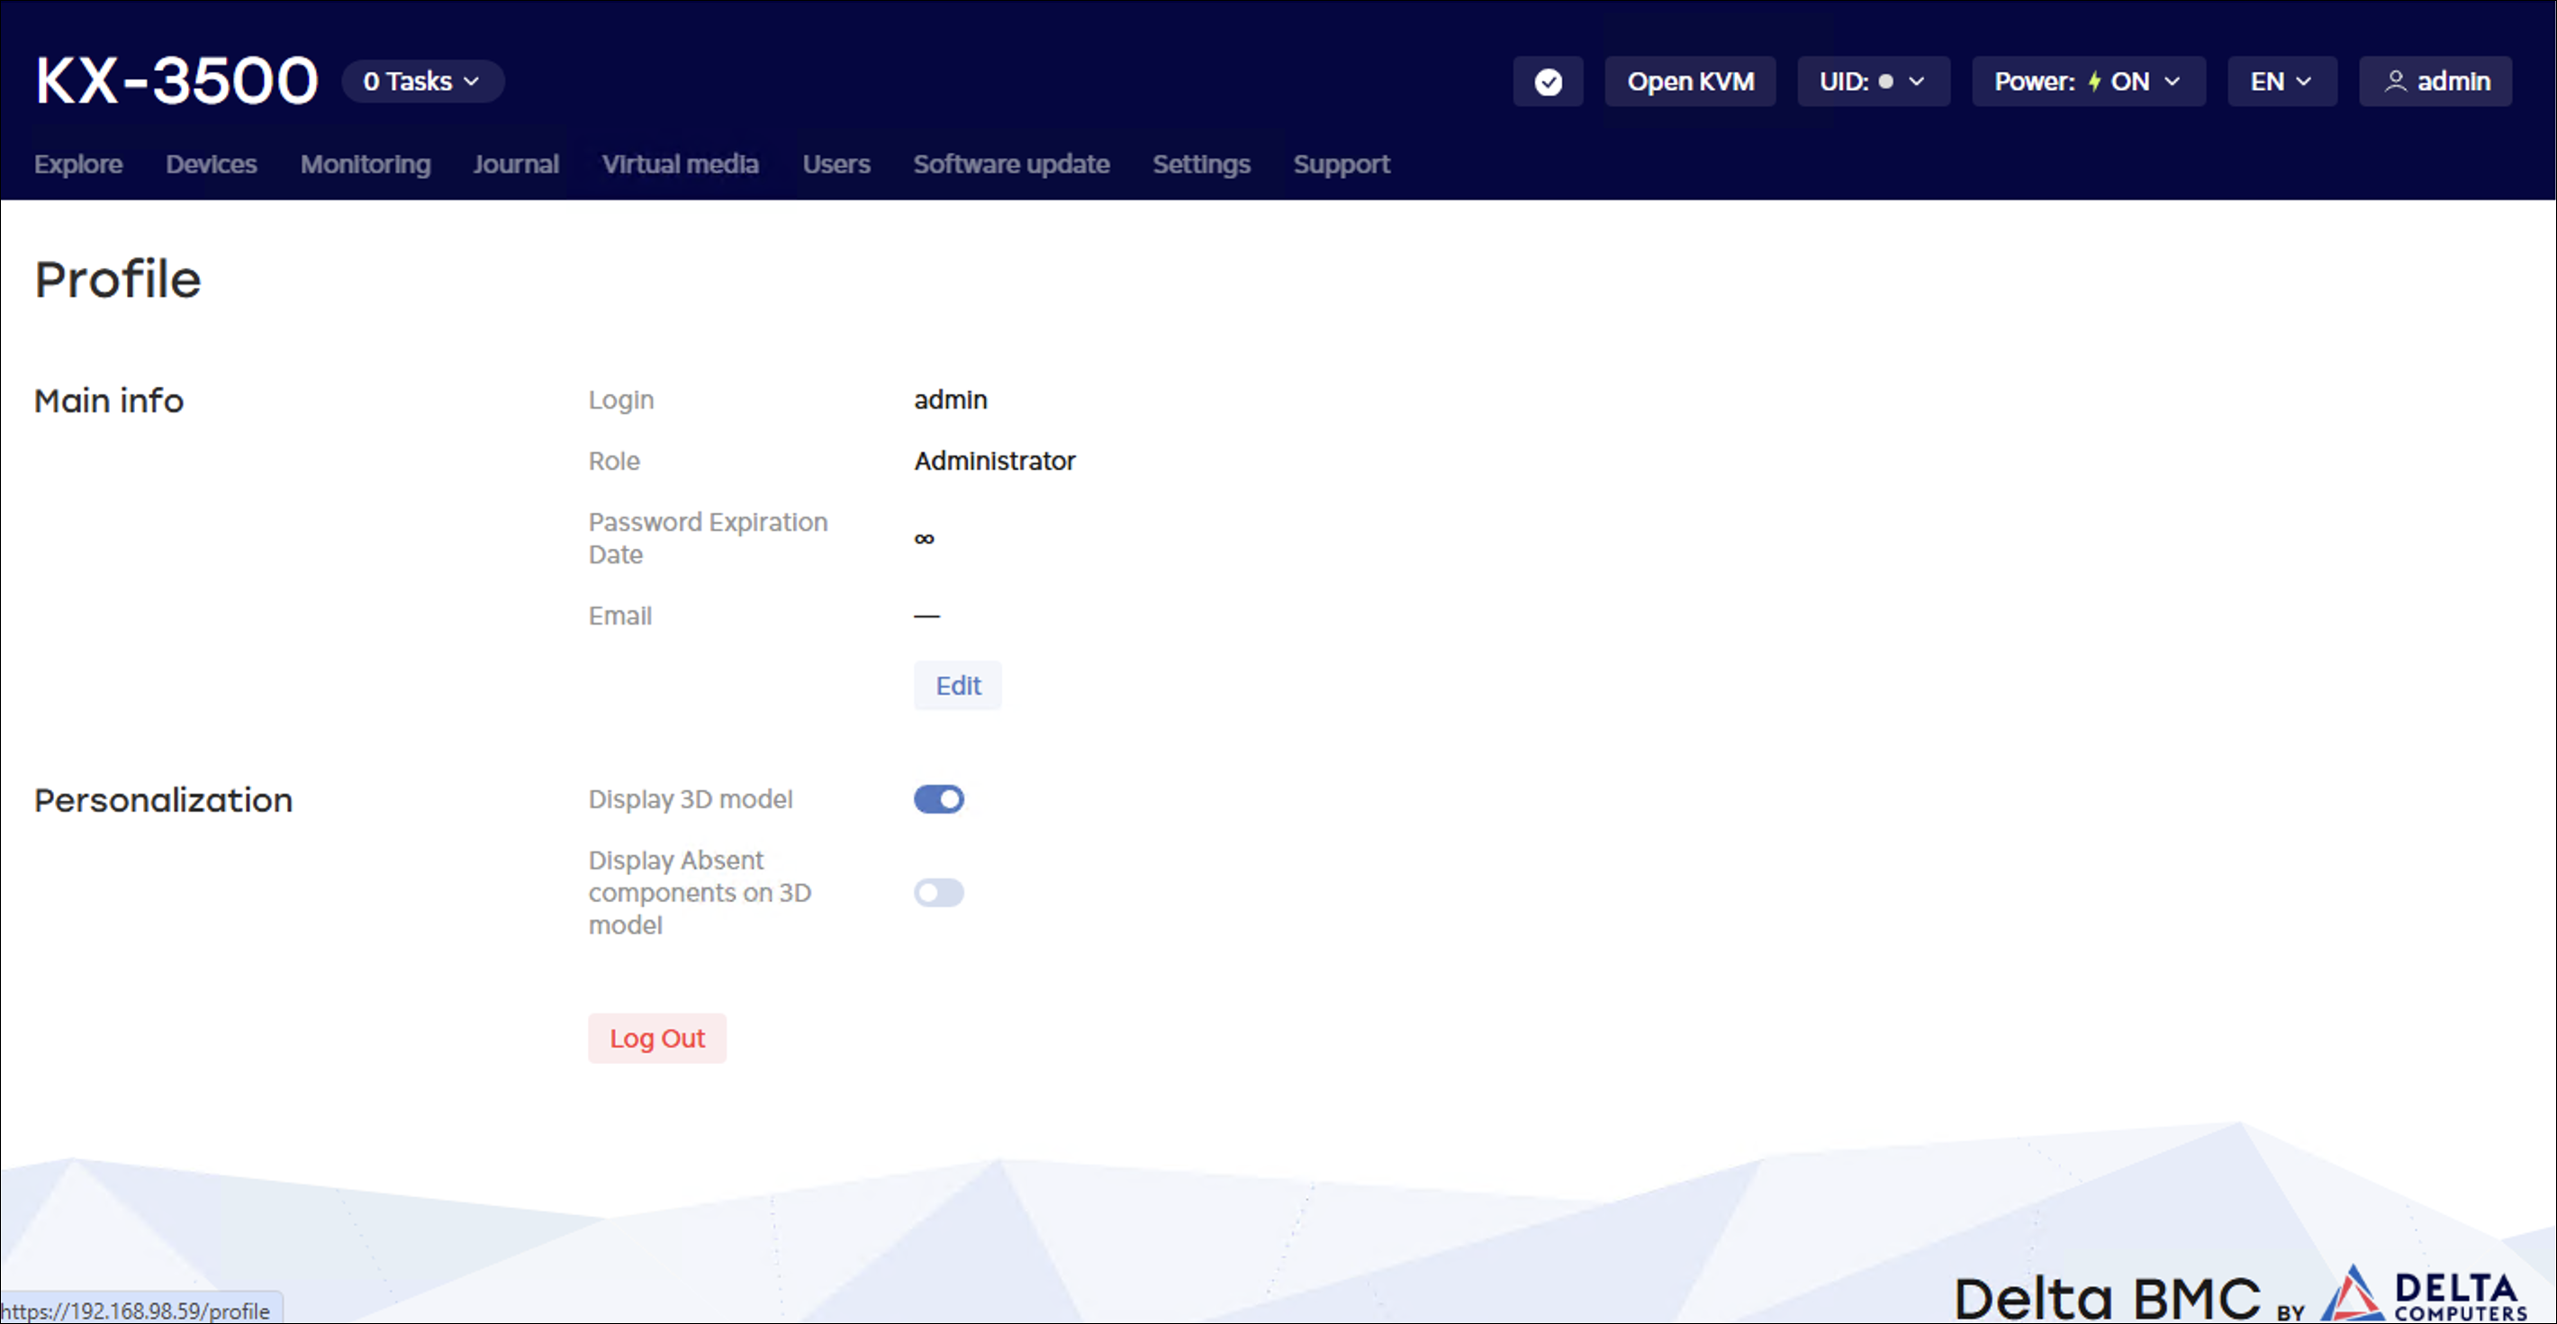Click the health status checkmark icon
Image resolution: width=2557 pixels, height=1324 pixels.
tap(1548, 81)
